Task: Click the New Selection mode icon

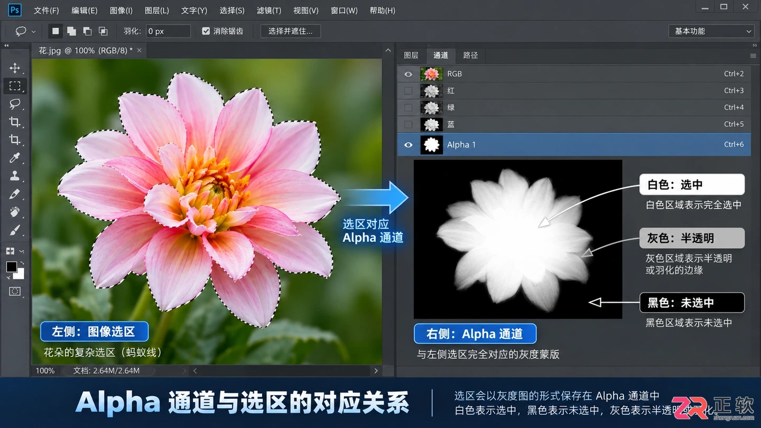Action: 55,31
